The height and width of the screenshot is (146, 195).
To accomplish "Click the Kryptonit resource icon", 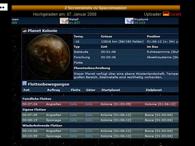I will pyautogui.click(x=129, y=21).
